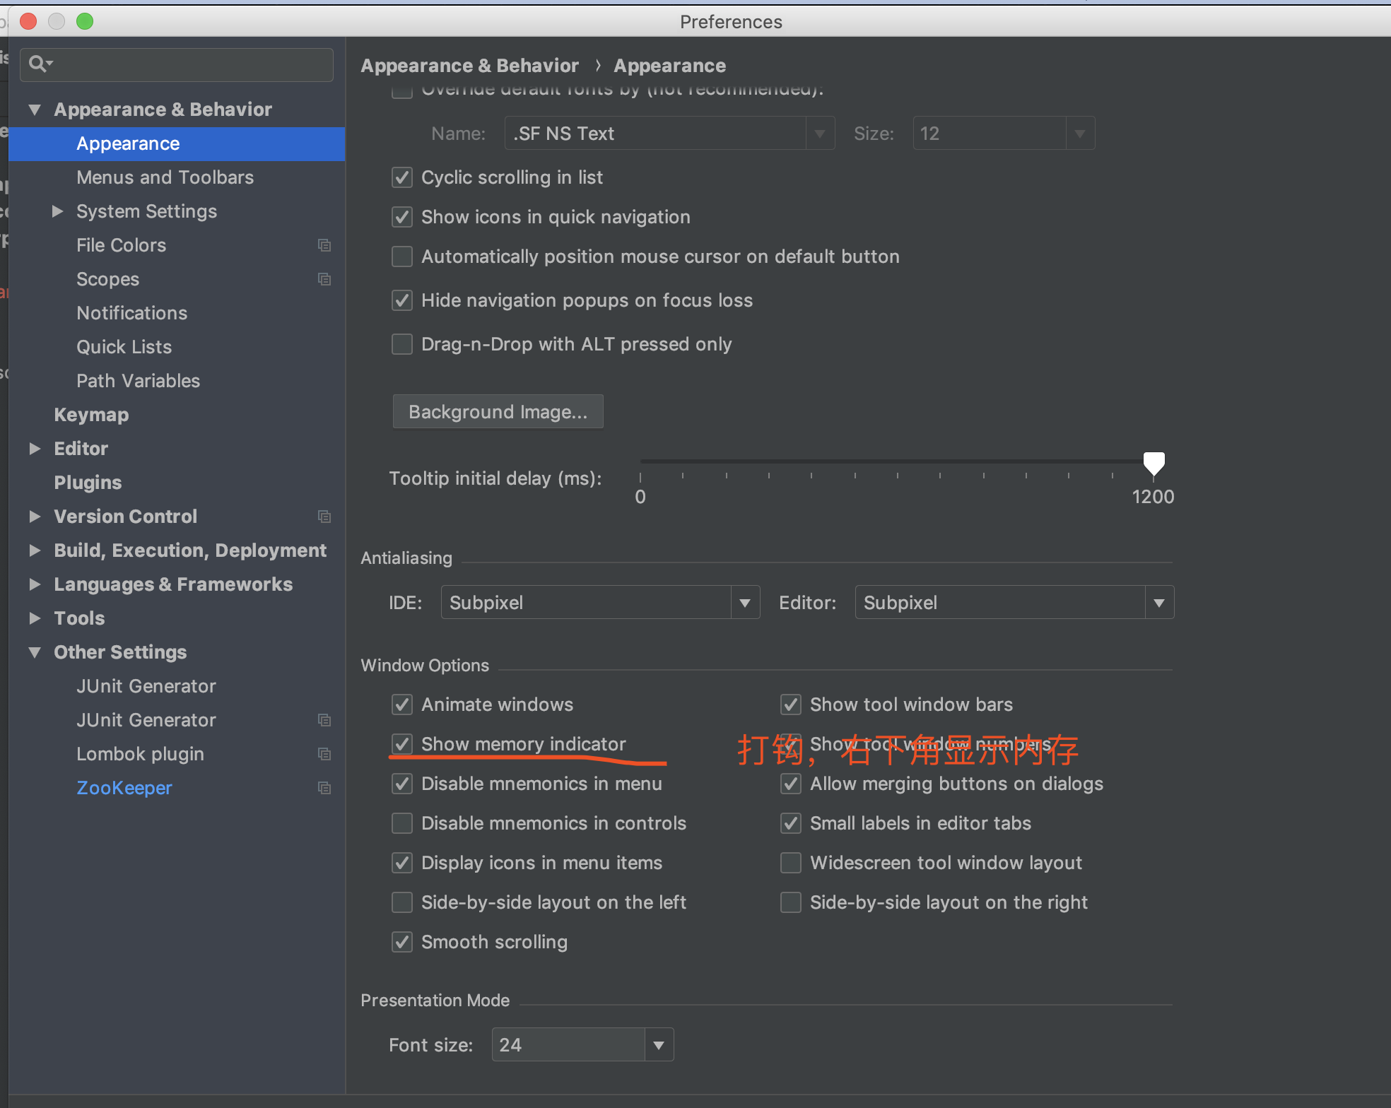Enable Drag-n-Drop with ALT pressed only
Screen dimensions: 1391x1108
pyautogui.click(x=402, y=344)
